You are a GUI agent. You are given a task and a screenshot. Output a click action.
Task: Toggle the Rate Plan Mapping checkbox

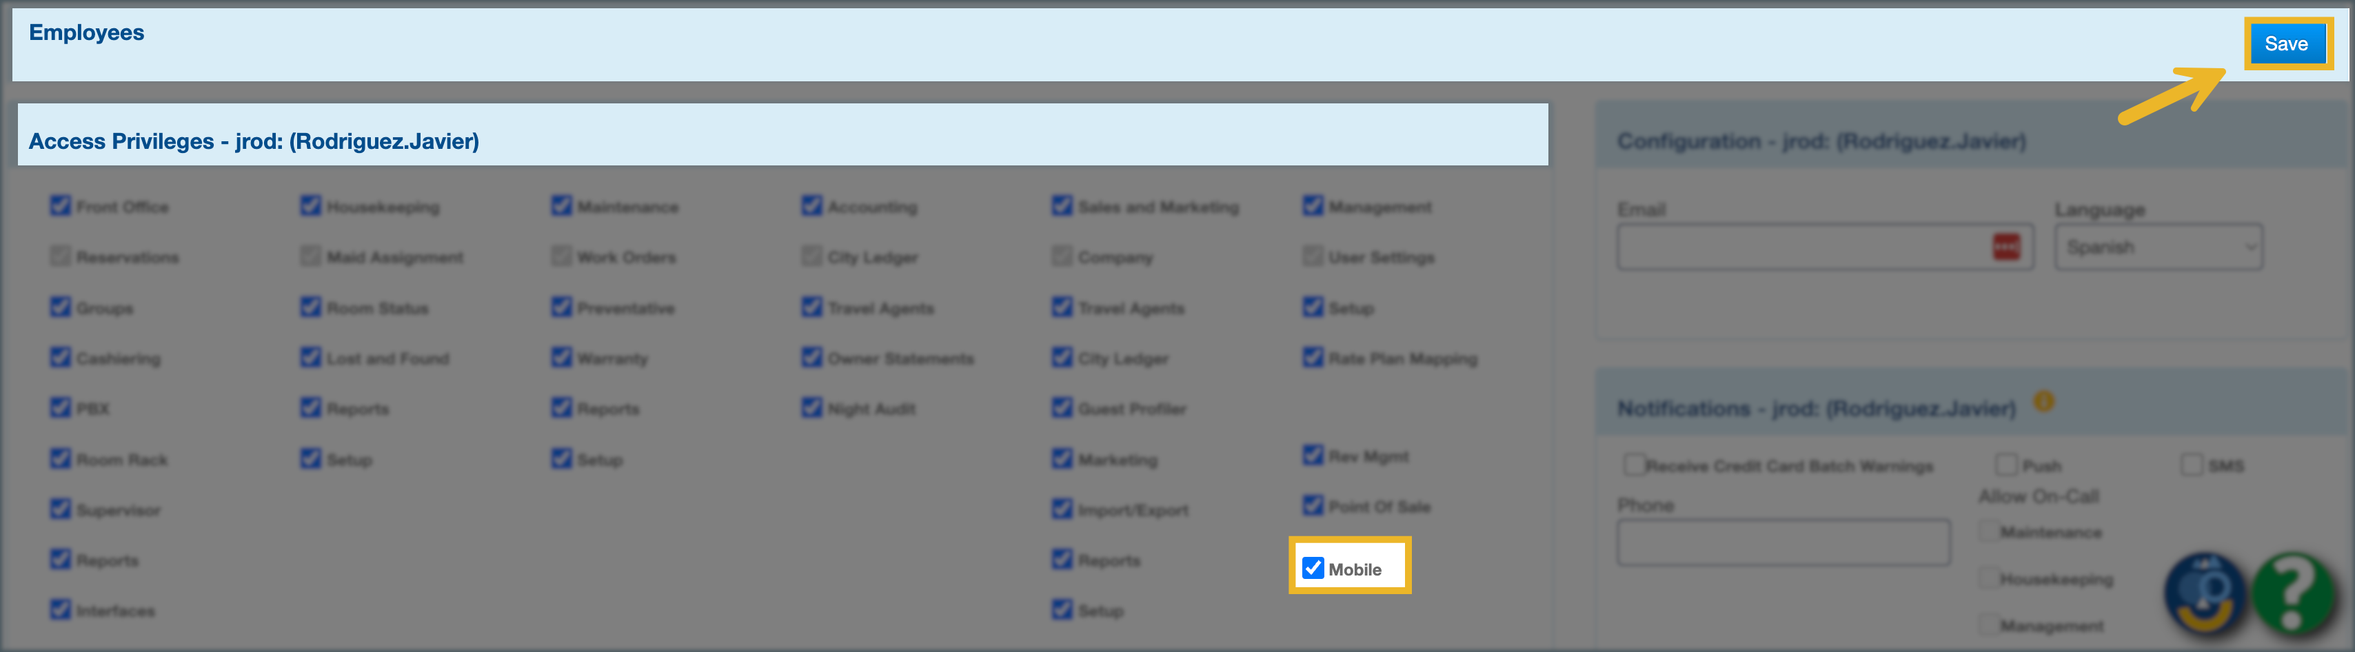coord(1313,358)
